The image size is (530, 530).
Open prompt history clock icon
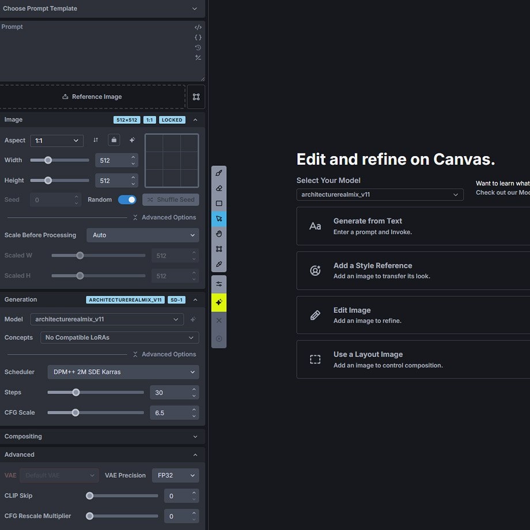tap(198, 47)
